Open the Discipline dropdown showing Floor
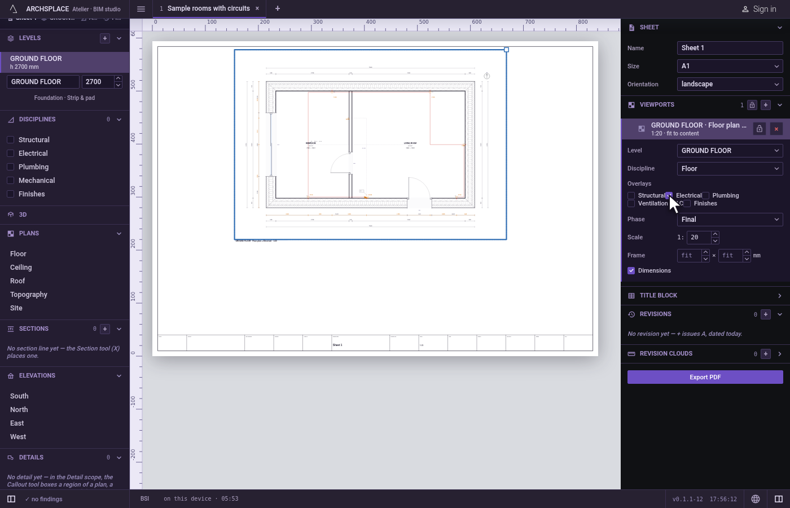 pos(730,169)
